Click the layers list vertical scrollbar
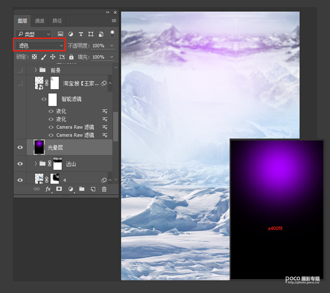 click(115, 126)
